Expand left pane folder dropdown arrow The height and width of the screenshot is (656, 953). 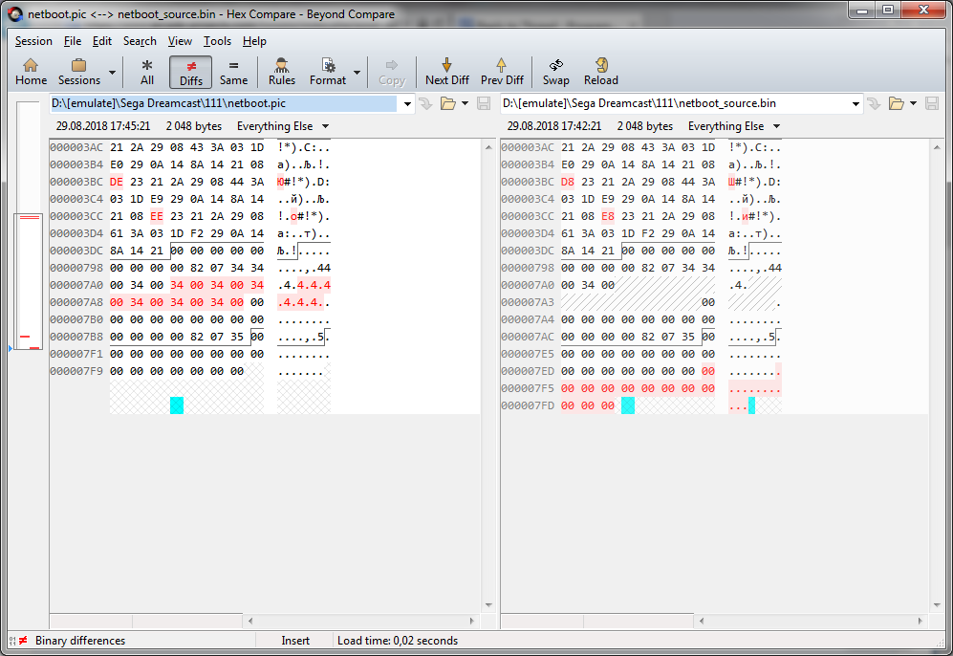click(x=465, y=104)
